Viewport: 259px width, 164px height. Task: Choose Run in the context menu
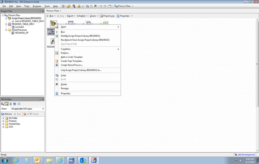click(88, 32)
